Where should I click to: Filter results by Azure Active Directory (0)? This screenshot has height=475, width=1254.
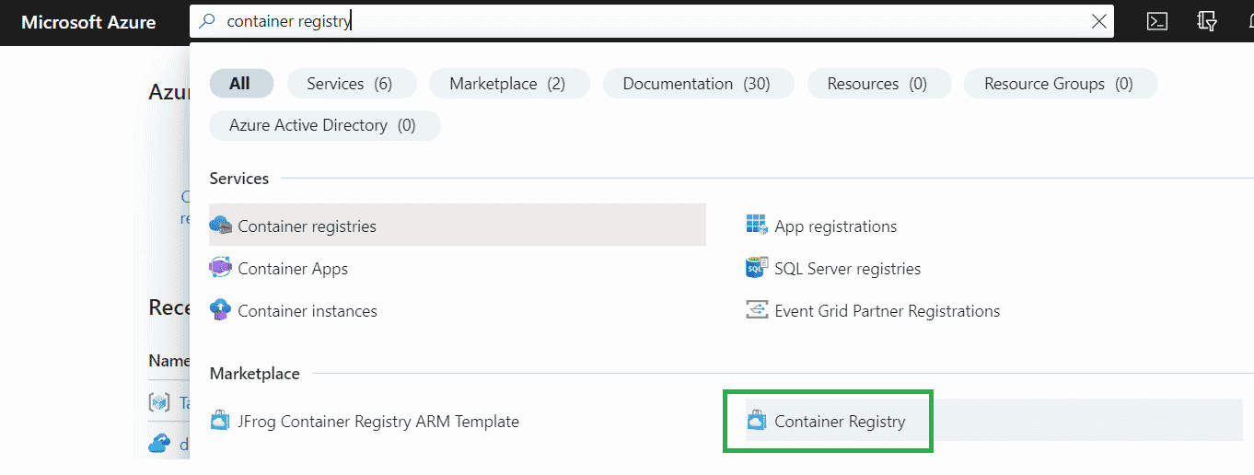(325, 125)
